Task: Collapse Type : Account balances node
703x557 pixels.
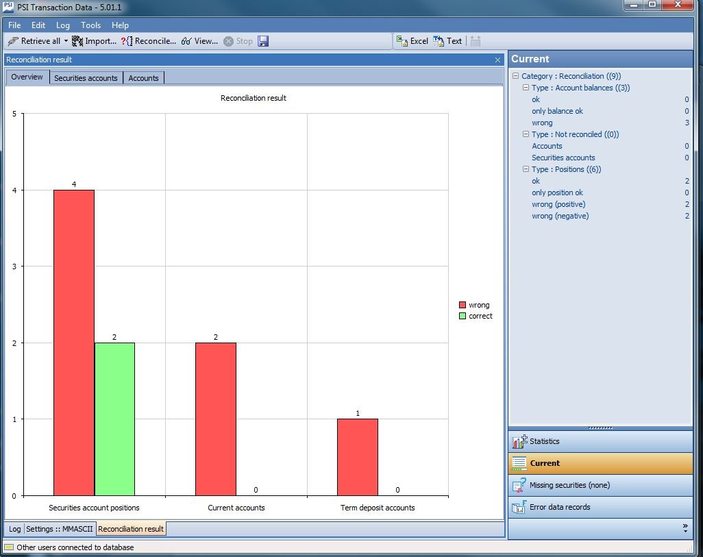Action: (526, 88)
